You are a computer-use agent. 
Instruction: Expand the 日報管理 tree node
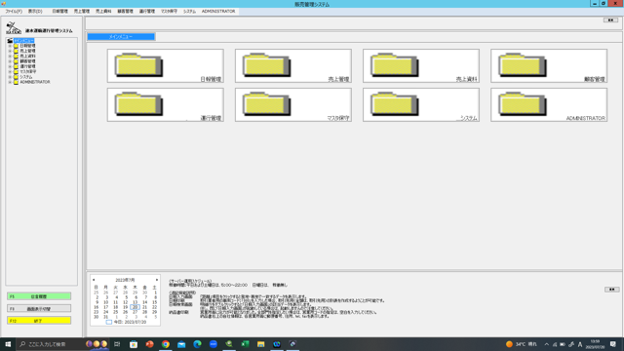pyautogui.click(x=10, y=46)
